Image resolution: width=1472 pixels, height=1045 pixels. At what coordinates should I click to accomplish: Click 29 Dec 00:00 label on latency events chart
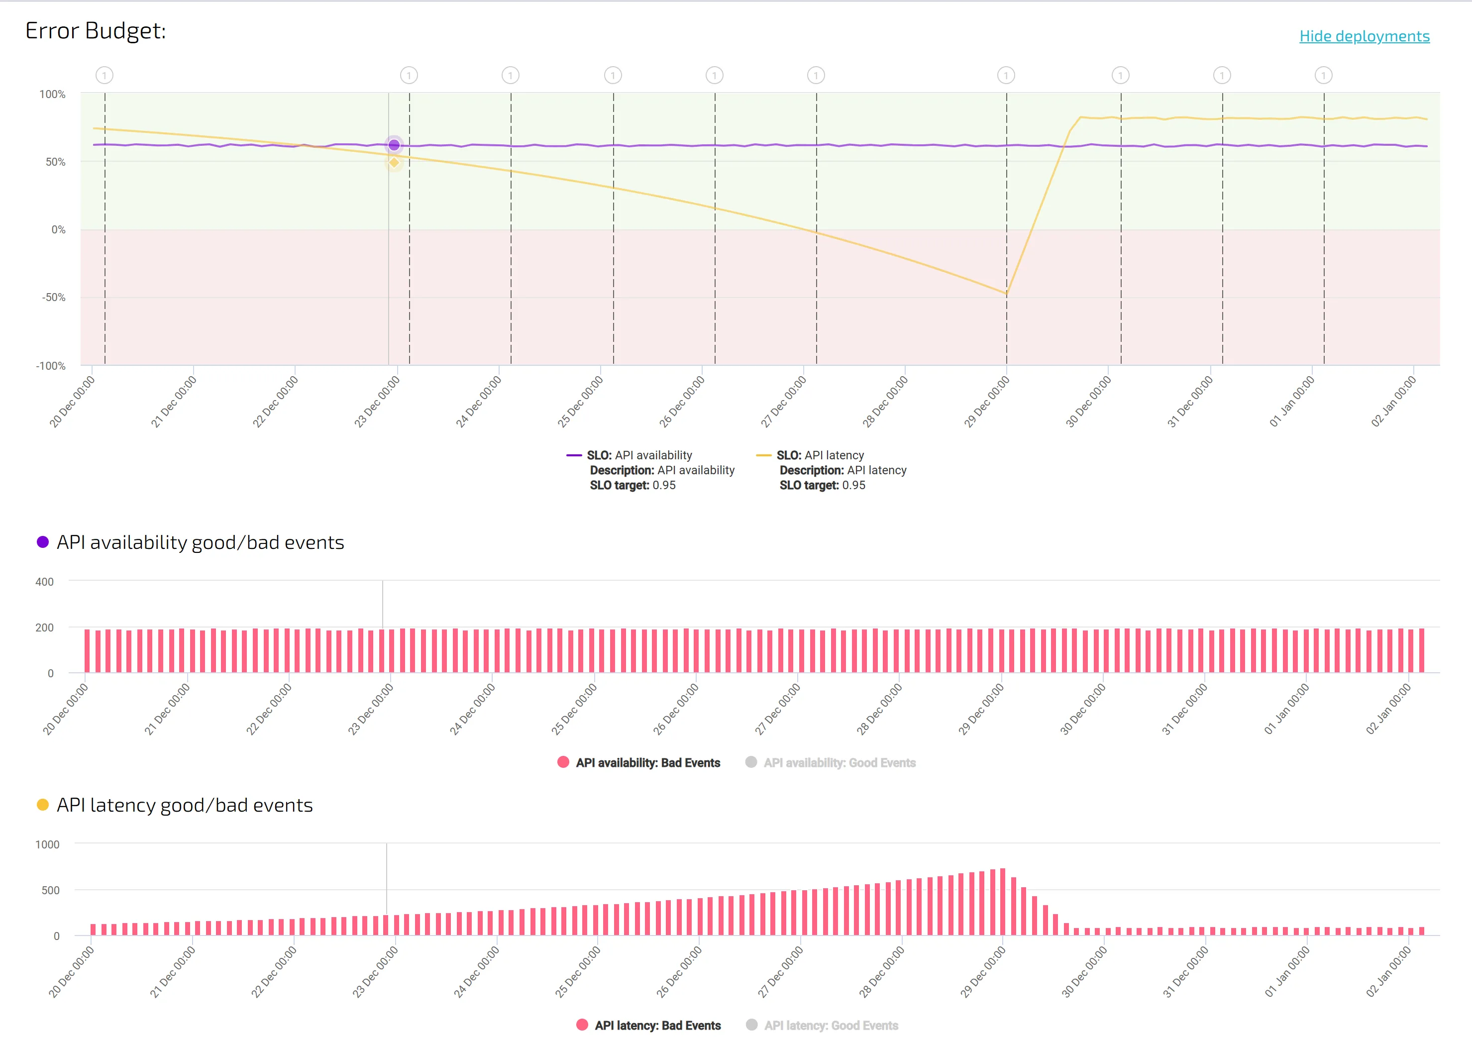(x=983, y=972)
